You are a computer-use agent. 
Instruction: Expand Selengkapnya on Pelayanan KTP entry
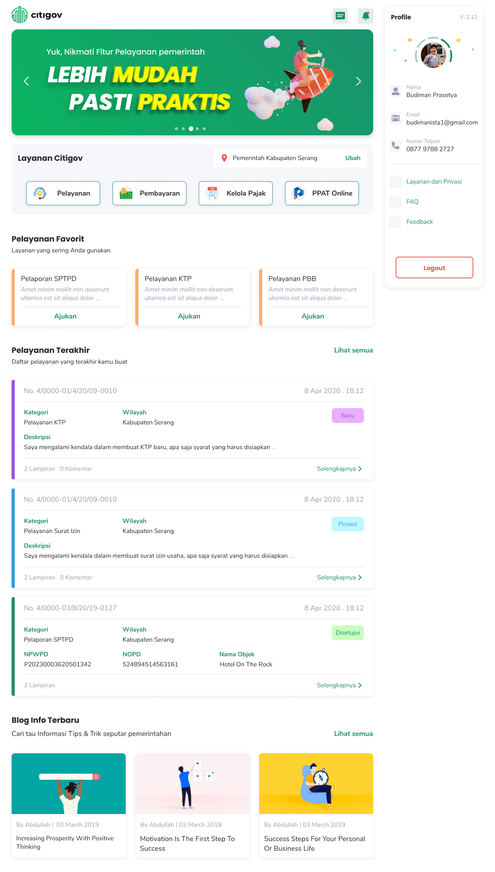339,469
